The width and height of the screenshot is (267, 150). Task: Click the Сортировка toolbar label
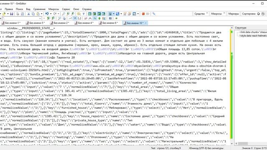[x=249, y=14]
